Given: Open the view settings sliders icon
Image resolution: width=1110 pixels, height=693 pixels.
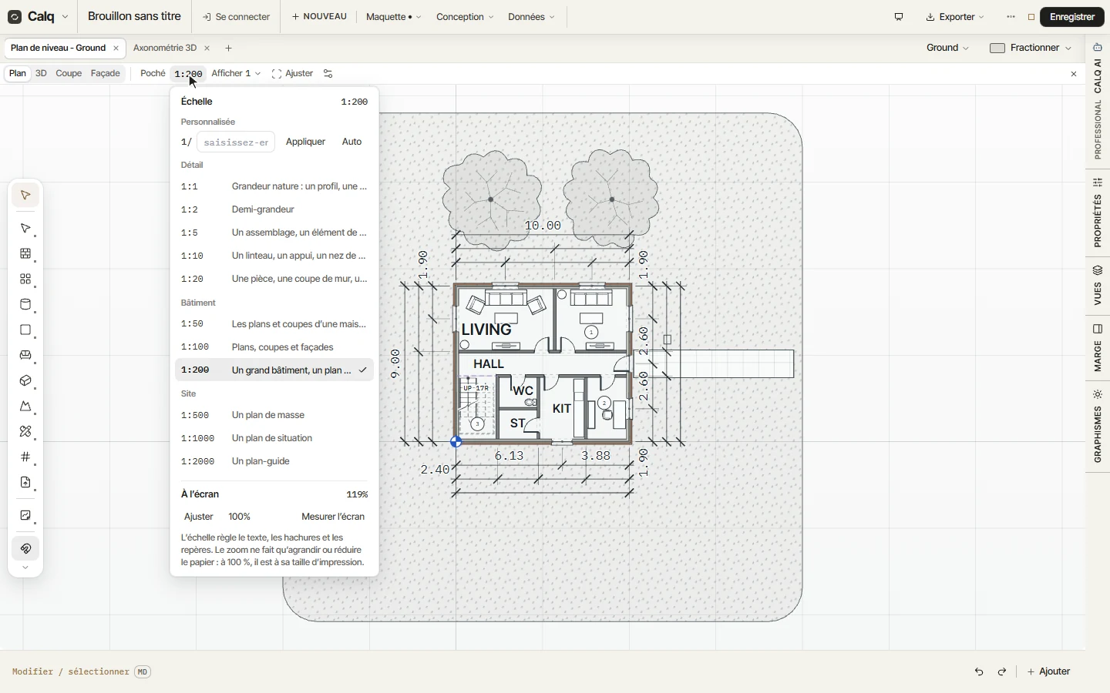Looking at the screenshot, I should pos(328,74).
